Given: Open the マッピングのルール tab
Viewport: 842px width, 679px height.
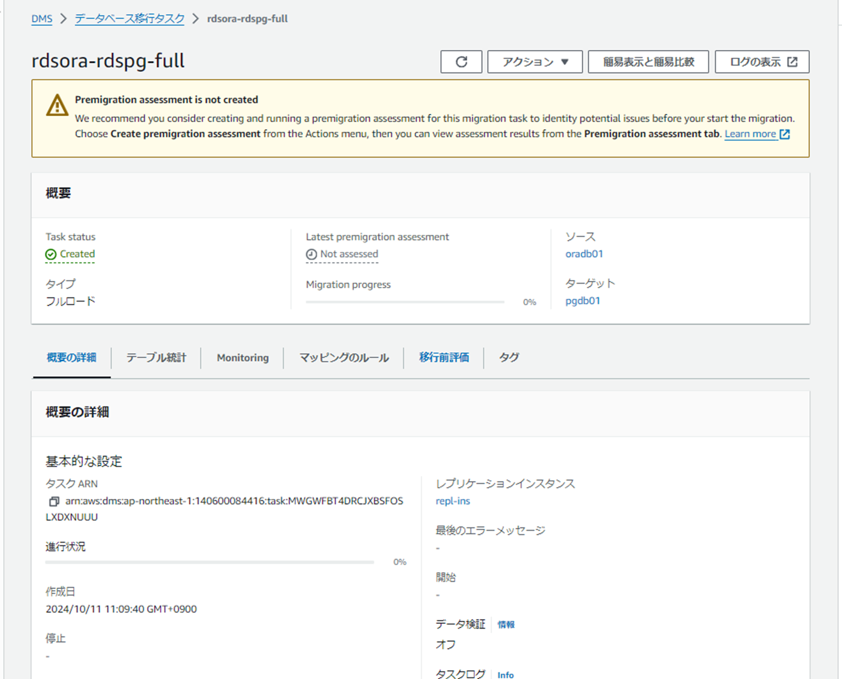Looking at the screenshot, I should (x=344, y=358).
